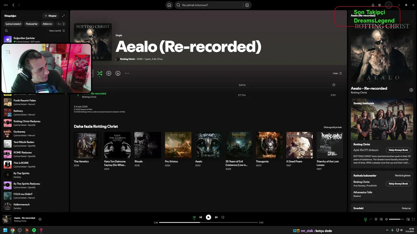The height and width of the screenshot is (234, 417).
Task: Go to Spotify Home via house icon
Action: pyautogui.click(x=169, y=5)
